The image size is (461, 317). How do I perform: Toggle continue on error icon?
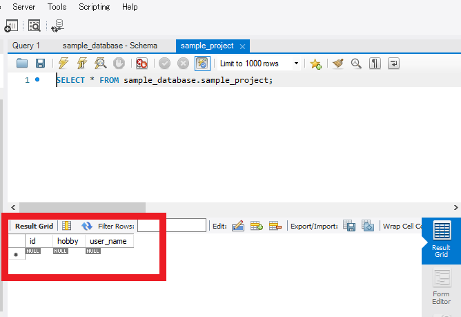[x=141, y=63]
